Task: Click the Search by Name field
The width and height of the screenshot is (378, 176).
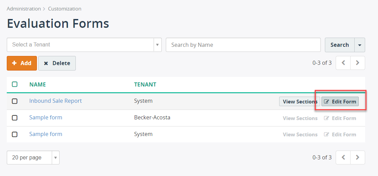Action: 243,45
